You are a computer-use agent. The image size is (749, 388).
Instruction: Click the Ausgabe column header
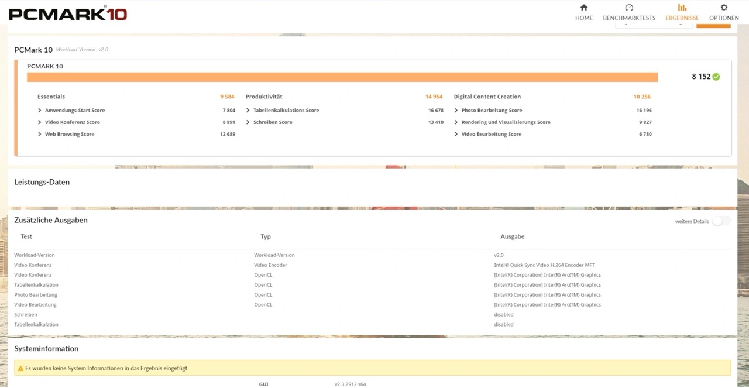(513, 236)
